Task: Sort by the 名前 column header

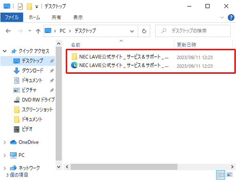Action: (x=76, y=45)
